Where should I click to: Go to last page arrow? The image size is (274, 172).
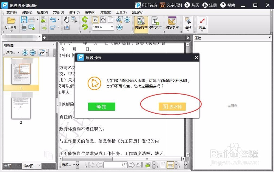tap(139, 165)
